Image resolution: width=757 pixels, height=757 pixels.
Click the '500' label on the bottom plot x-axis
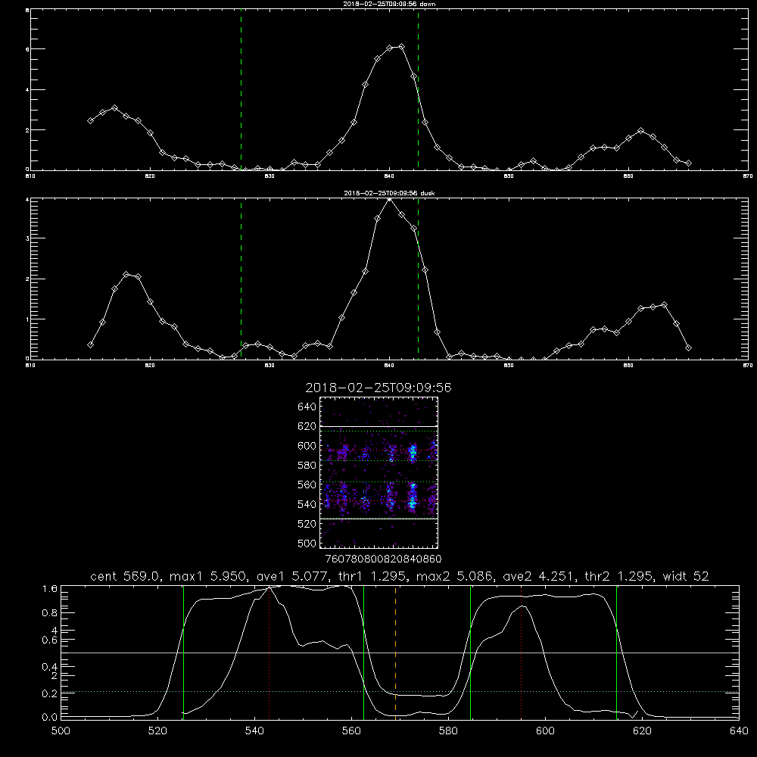click(61, 731)
